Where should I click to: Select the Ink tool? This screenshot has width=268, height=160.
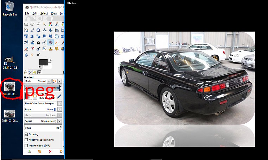click(x=38, y=49)
